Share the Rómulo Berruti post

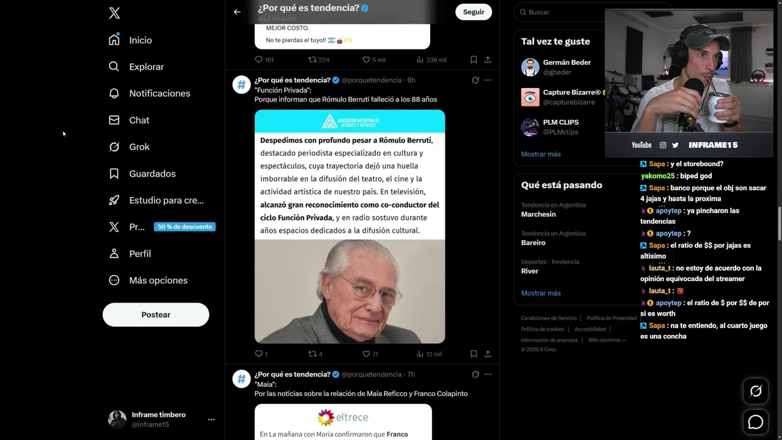click(x=488, y=354)
